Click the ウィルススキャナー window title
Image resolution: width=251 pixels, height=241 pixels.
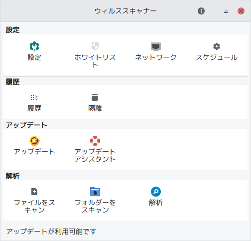[125, 11]
